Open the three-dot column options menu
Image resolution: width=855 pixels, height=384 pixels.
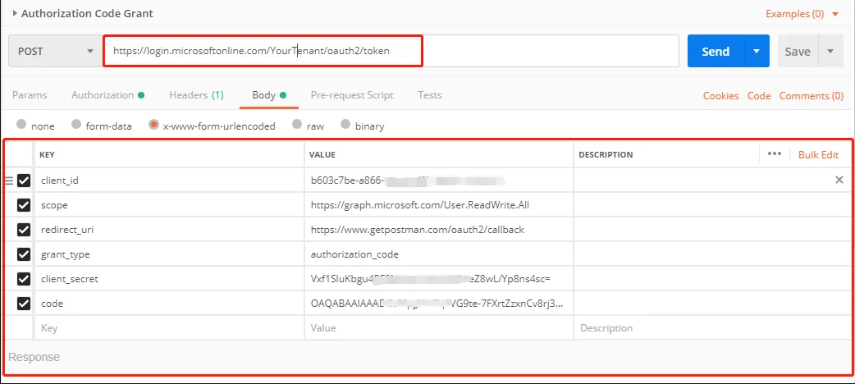(x=775, y=154)
